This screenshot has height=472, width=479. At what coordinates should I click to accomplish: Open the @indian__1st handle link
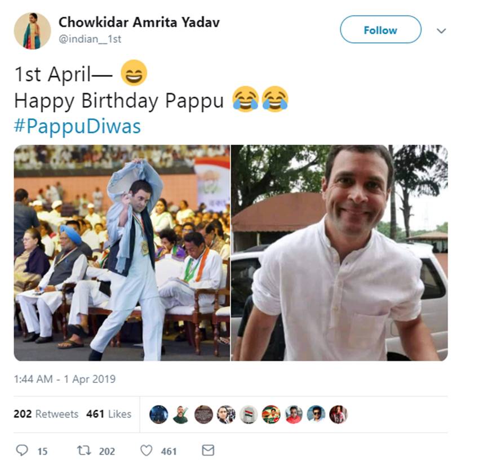(x=90, y=39)
